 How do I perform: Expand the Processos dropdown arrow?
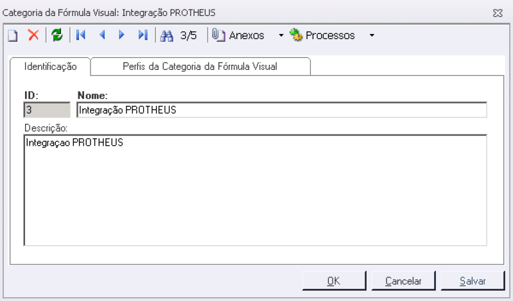click(372, 35)
